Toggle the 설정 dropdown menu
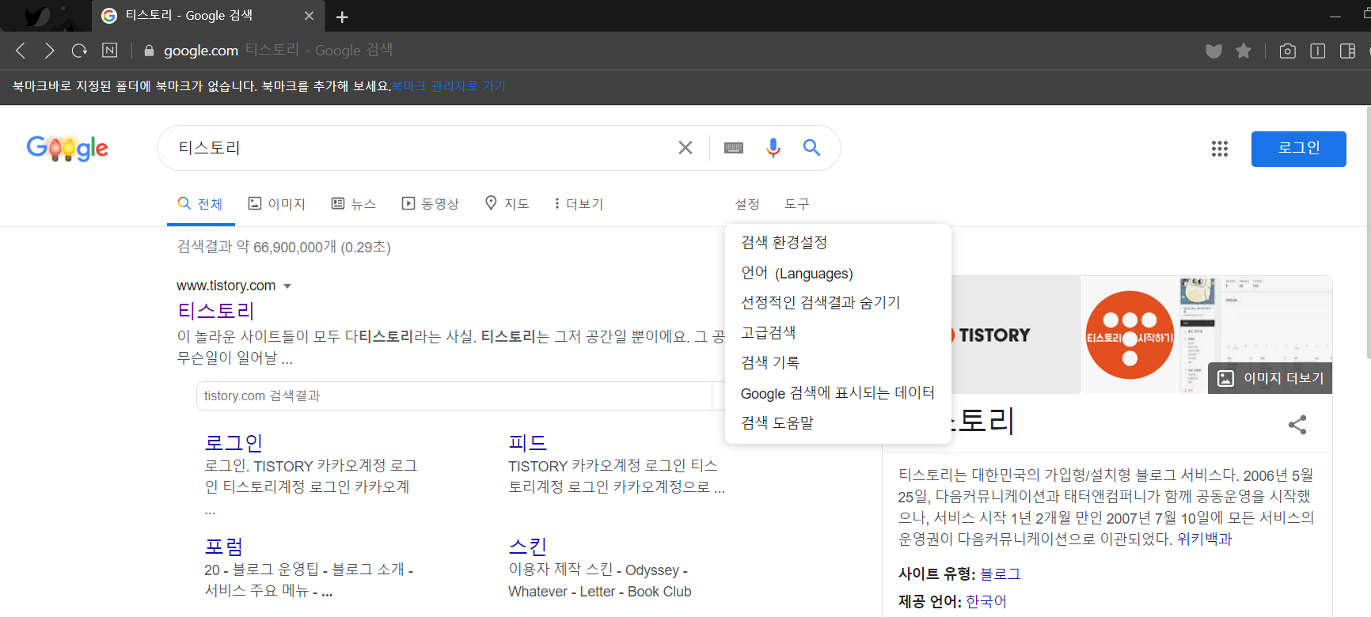Image resolution: width=1371 pixels, height=617 pixels. (747, 204)
